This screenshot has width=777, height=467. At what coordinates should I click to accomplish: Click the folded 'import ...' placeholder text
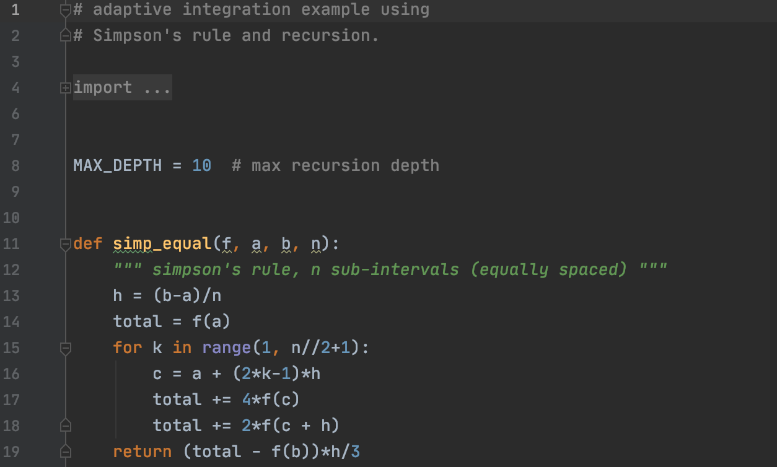tap(122, 87)
